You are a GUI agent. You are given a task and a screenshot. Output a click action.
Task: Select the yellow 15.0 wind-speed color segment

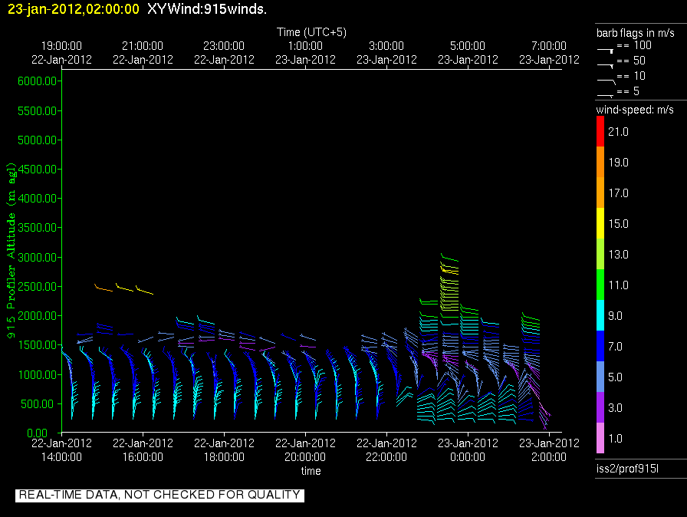(x=600, y=224)
